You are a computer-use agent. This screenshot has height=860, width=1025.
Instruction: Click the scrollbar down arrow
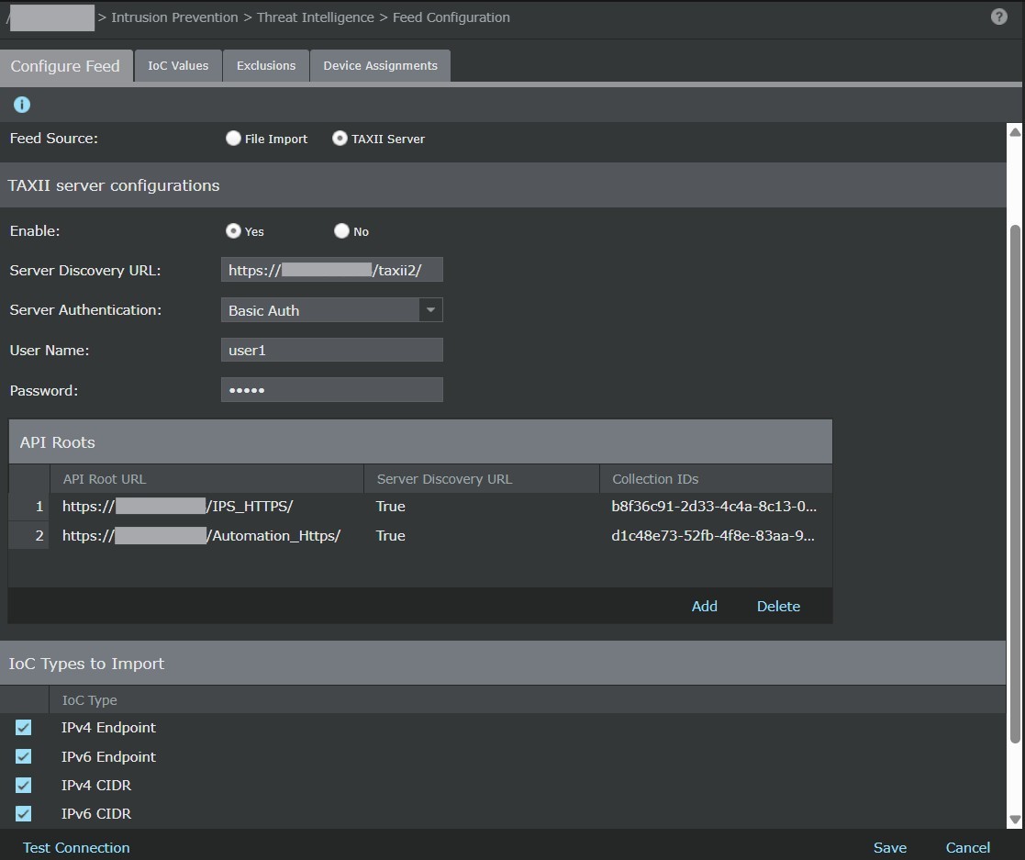tap(1015, 820)
